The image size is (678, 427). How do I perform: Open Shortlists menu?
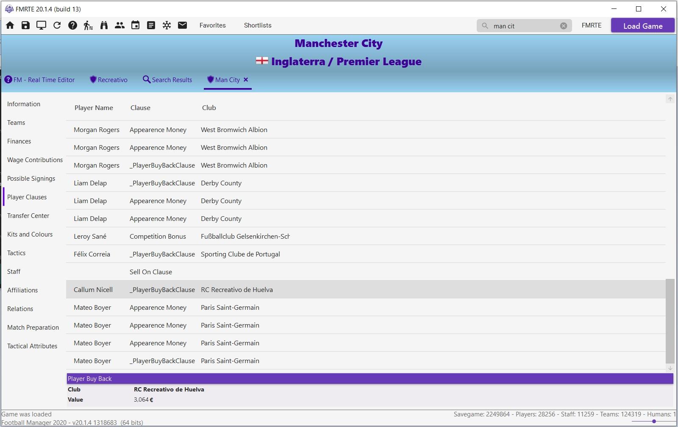[258, 25]
